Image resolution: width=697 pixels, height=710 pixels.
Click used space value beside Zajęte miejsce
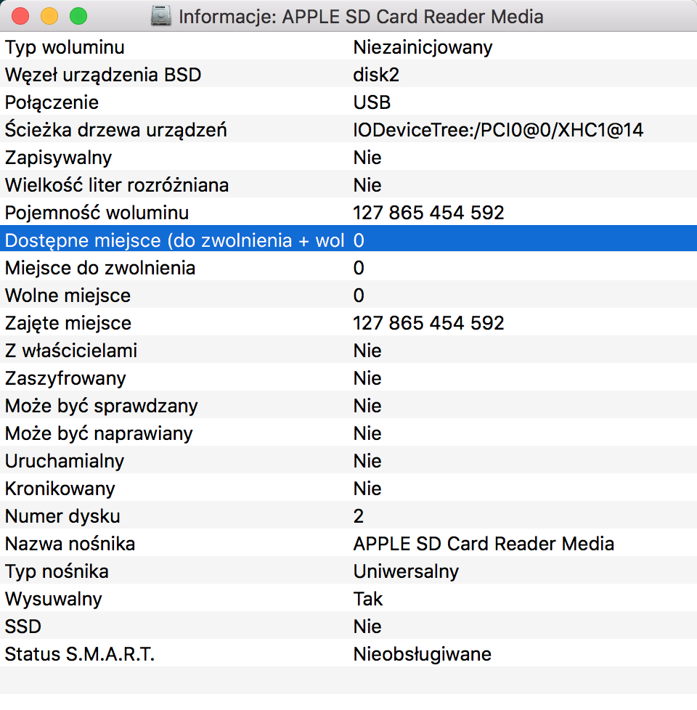pyautogui.click(x=428, y=323)
